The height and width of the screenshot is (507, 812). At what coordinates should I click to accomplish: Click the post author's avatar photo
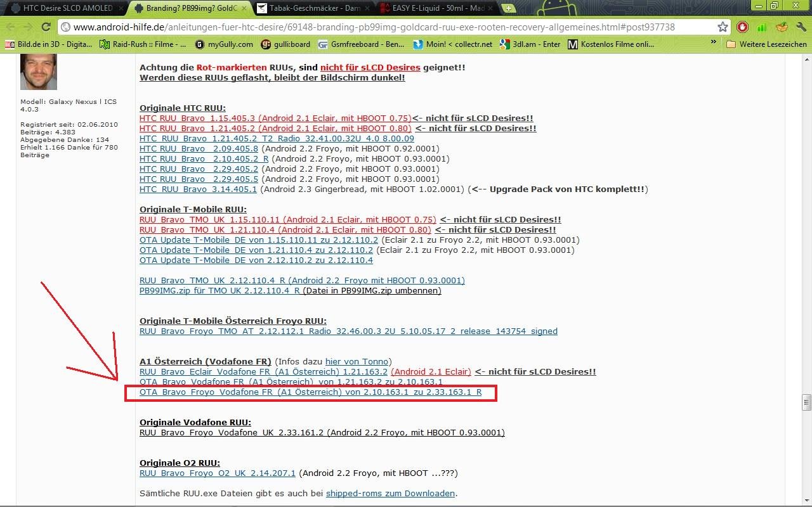(x=39, y=72)
